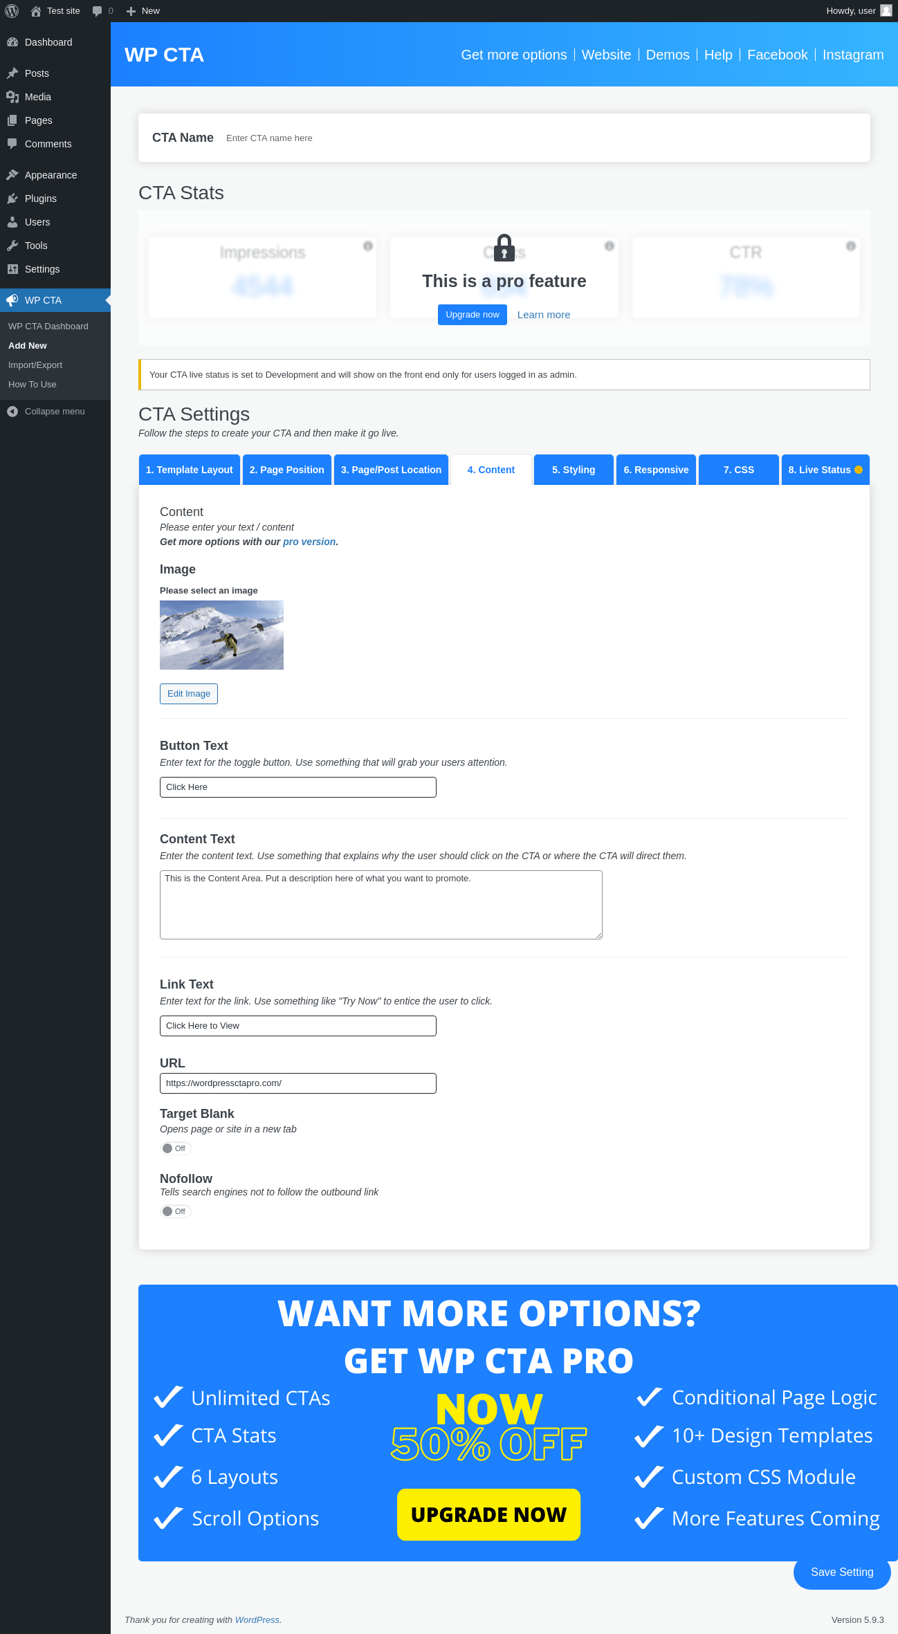The image size is (898, 1634).
Task: Click the CTR info icon
Action: (851, 246)
